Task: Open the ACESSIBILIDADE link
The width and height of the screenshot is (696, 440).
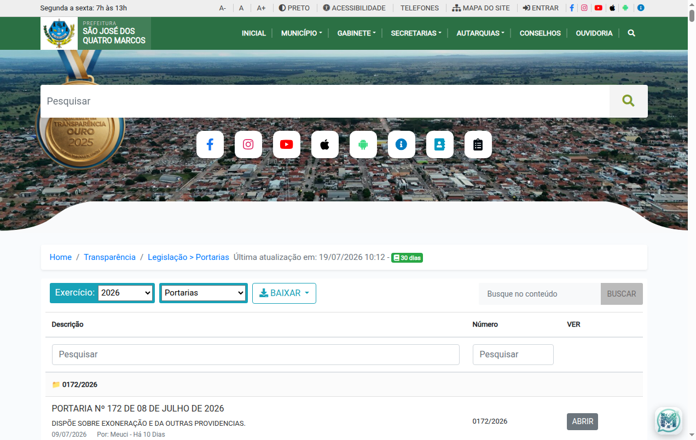Action: pyautogui.click(x=354, y=8)
